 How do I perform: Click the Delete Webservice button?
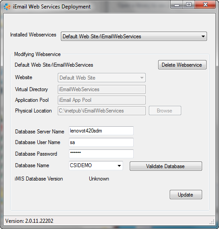click(x=182, y=65)
